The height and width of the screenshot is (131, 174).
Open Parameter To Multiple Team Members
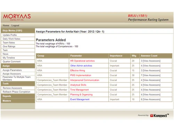click(x=18, y=78)
